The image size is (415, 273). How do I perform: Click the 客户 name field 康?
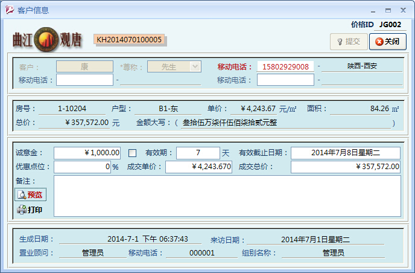pos(84,66)
